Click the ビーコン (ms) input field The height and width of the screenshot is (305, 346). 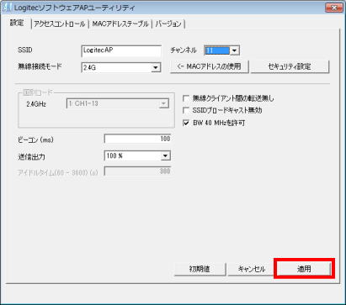coord(137,139)
